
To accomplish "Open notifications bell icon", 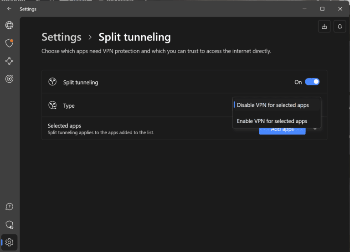I will tap(340, 26).
